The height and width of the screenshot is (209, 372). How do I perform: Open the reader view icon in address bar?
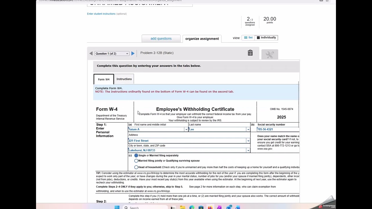coord(321,1)
